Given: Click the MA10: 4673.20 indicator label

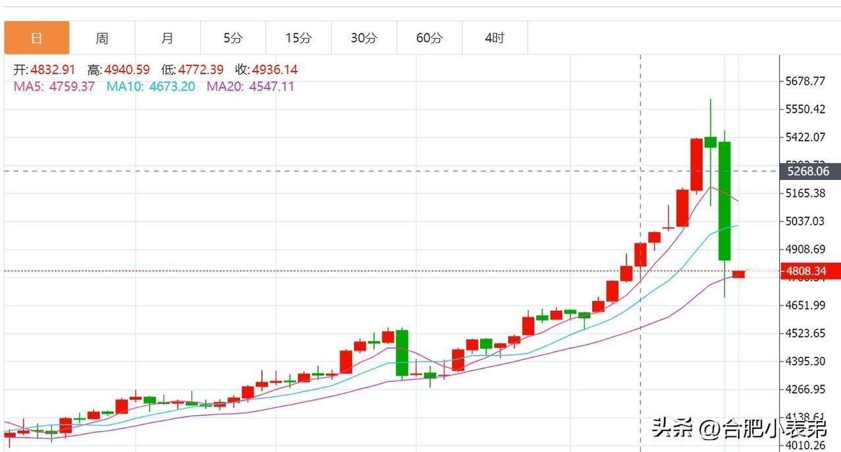Looking at the screenshot, I should tap(151, 87).
